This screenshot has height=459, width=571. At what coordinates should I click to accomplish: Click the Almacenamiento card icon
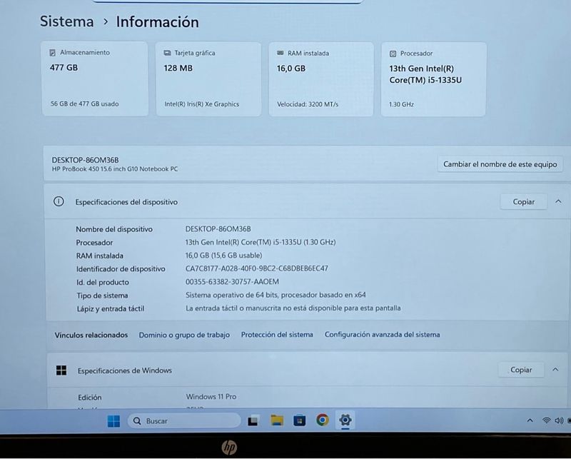[52, 52]
